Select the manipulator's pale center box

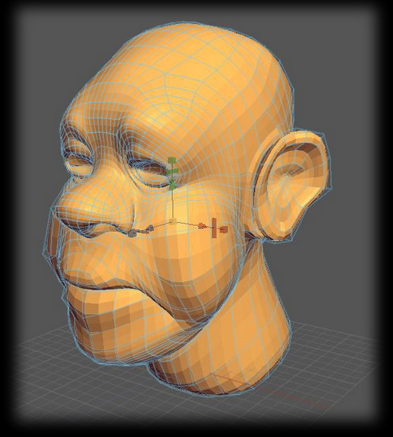(x=173, y=222)
